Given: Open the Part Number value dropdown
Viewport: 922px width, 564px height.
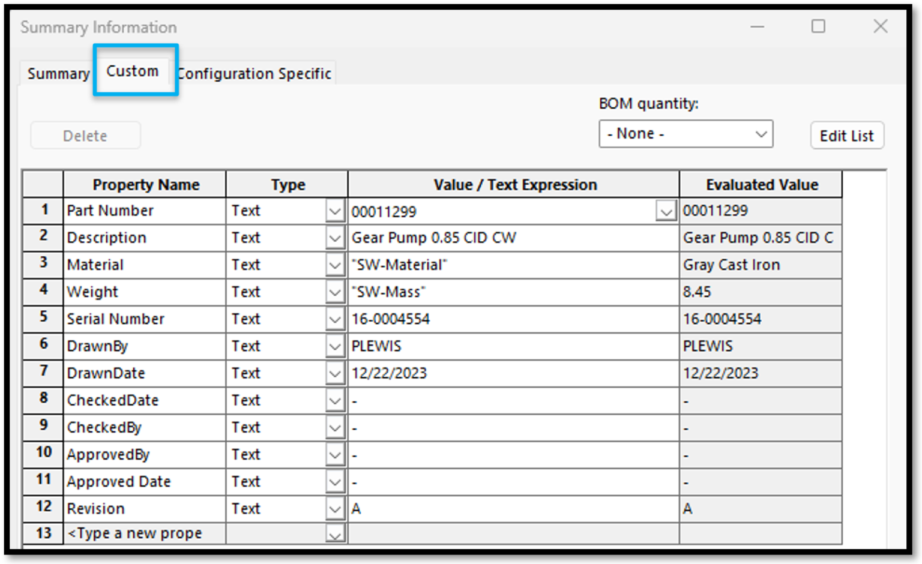Looking at the screenshot, I should point(666,211).
